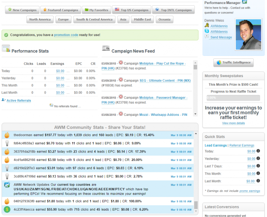Expand the ellipsis next to Today's earnings
The image size is (267, 217).
pos(68,71)
